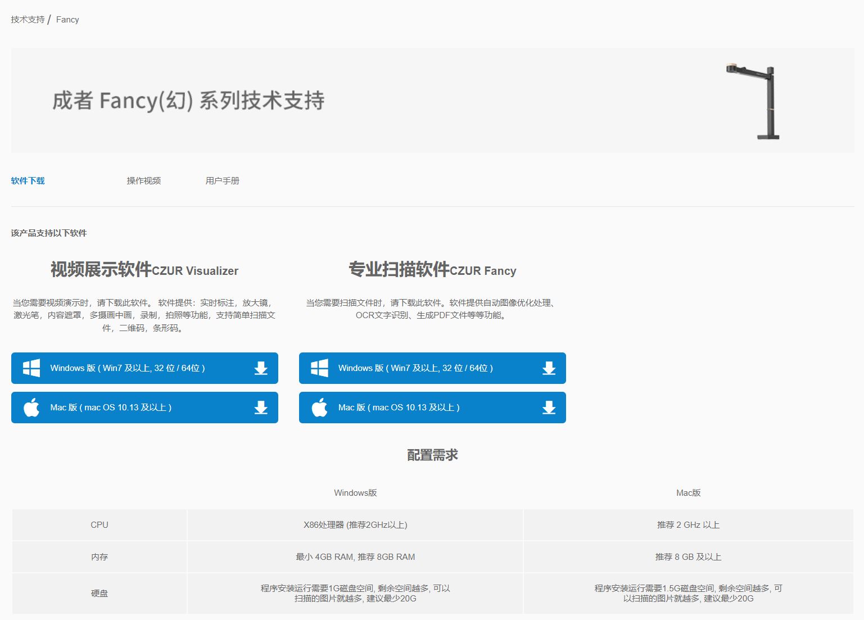Click the 推荐 2 GHz 以上 cell
This screenshot has height=620, width=864.
click(689, 524)
